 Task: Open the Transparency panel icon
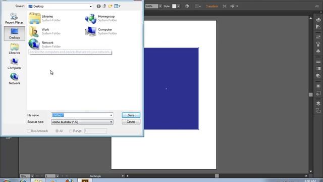tap(318, 76)
